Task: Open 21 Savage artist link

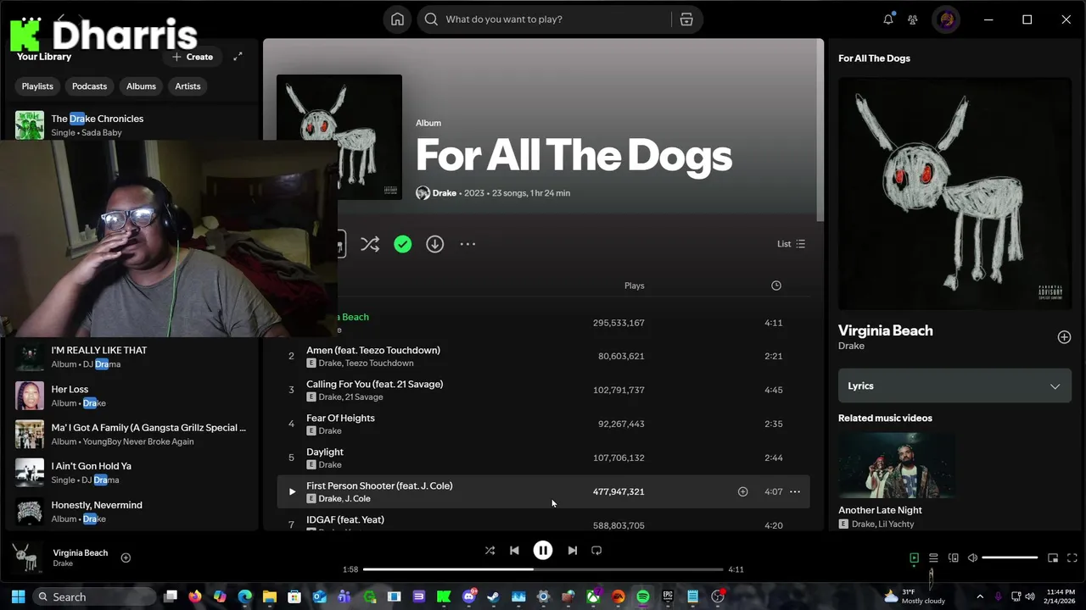Action: (364, 397)
